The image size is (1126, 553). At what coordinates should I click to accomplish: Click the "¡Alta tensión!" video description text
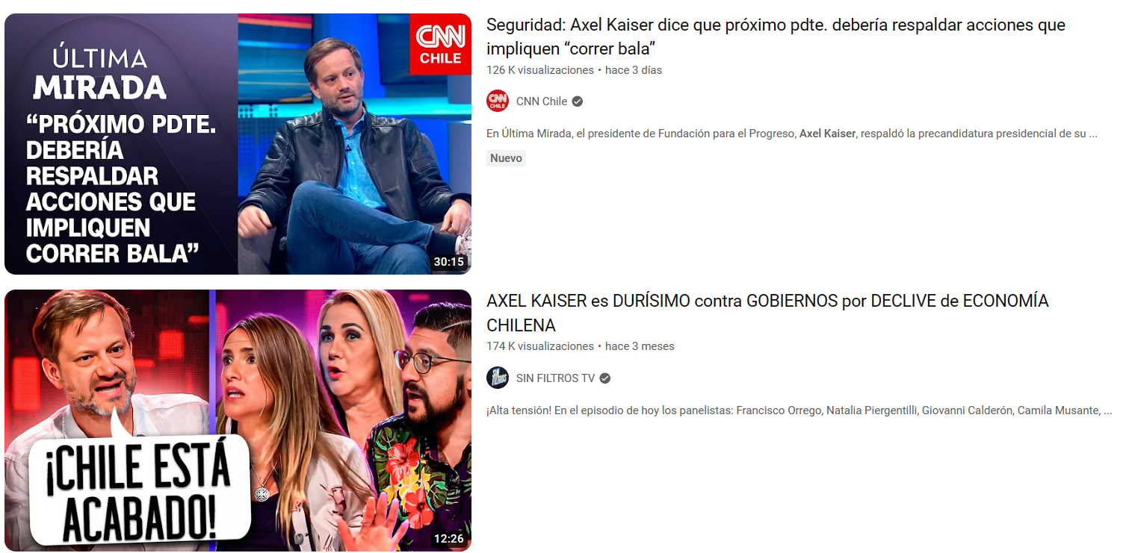799,410
